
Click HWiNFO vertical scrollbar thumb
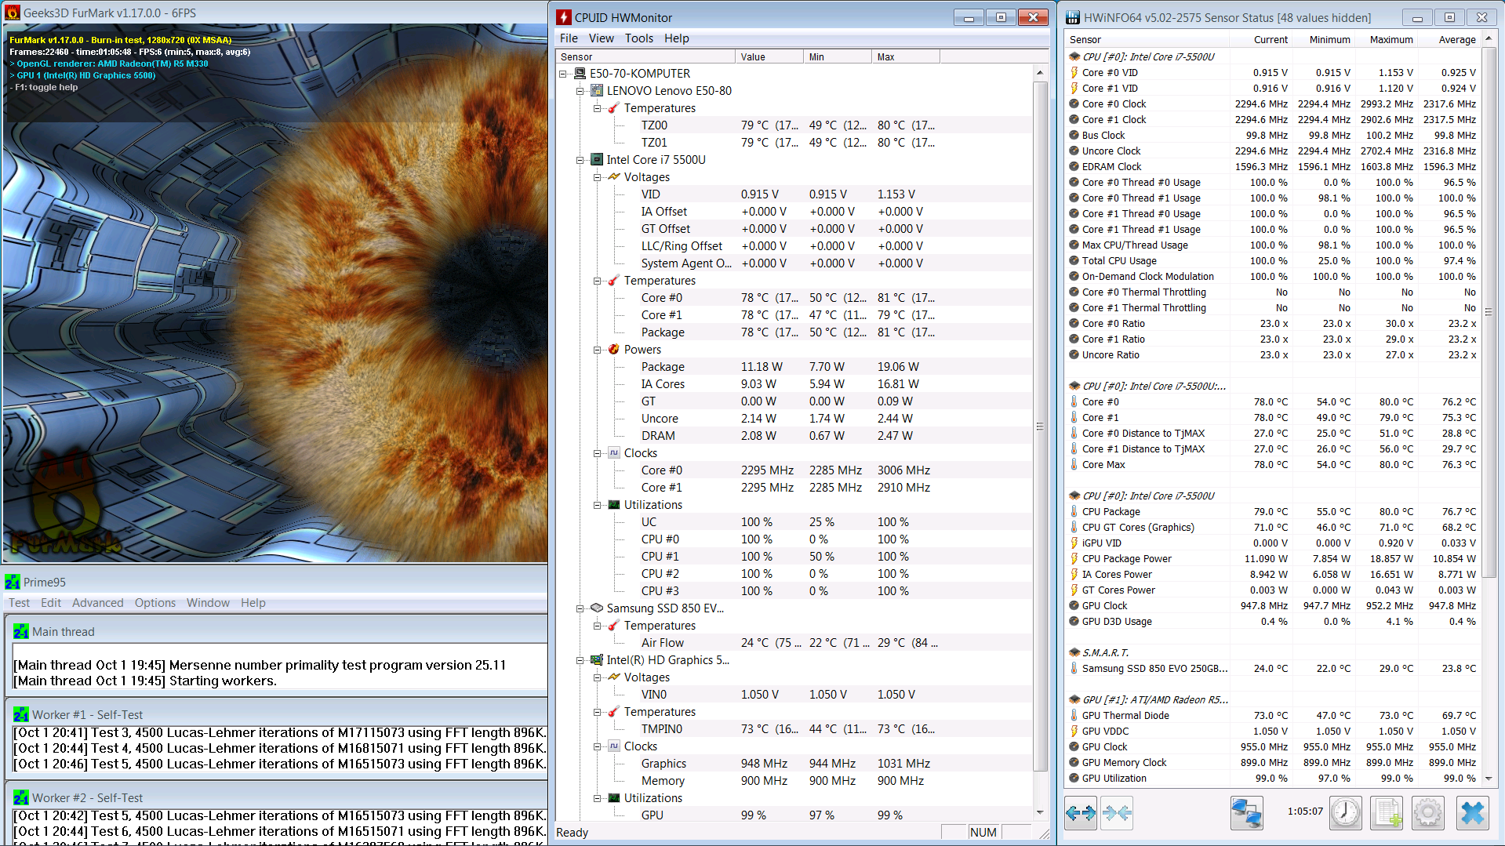(1489, 311)
